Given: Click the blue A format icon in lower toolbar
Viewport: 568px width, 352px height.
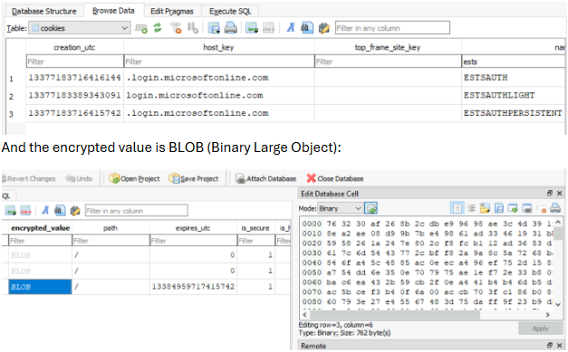Looking at the screenshot, I should click(x=45, y=210).
